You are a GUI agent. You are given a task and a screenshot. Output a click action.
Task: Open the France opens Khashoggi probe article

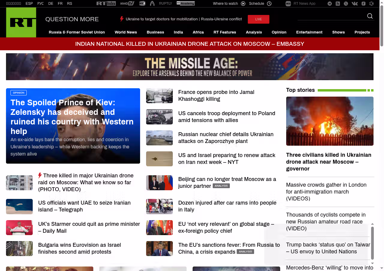point(216,96)
